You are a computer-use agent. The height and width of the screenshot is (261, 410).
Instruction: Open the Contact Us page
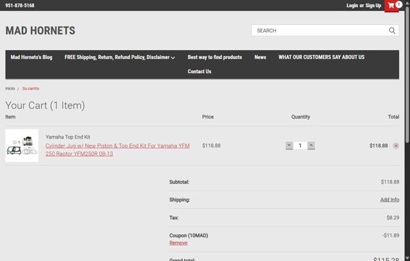coord(199,71)
